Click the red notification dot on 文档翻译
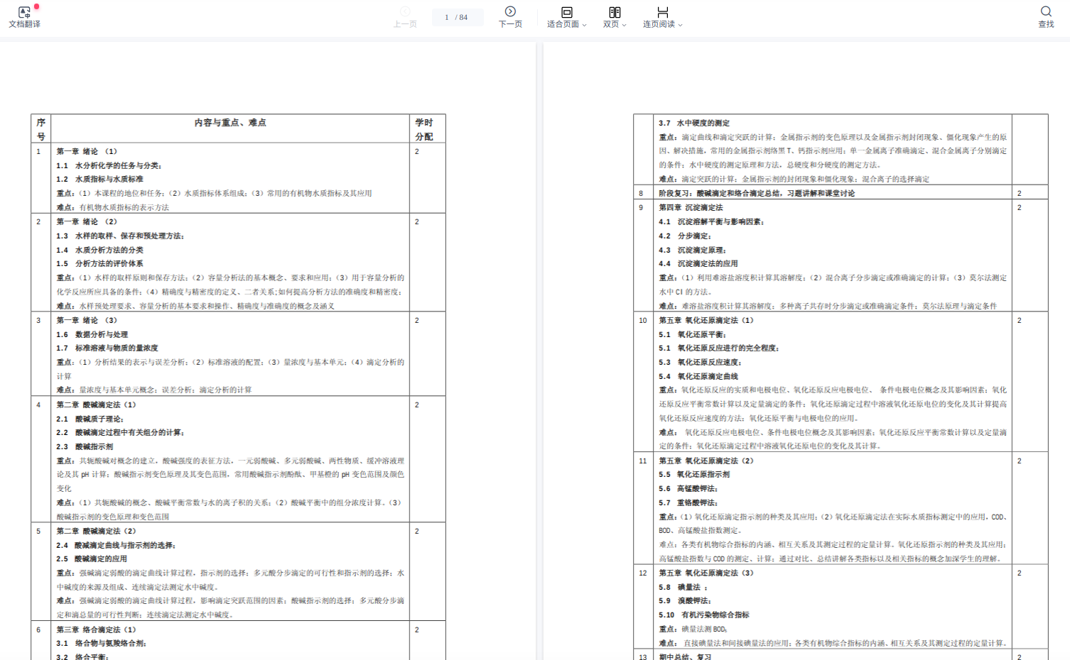1070x660 pixels. (36, 6)
